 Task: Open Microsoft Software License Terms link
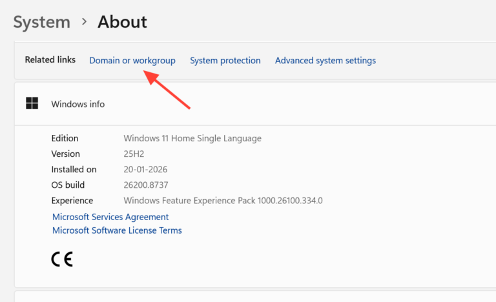pos(117,230)
